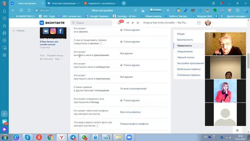The height and width of the screenshot is (141, 250).
Task: Open Telegram from the taskbar
Action: pyautogui.click(x=73, y=137)
